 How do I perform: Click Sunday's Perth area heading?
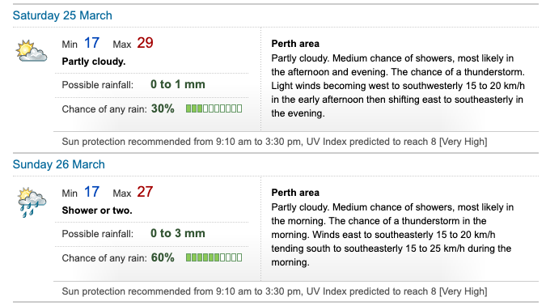[295, 193]
